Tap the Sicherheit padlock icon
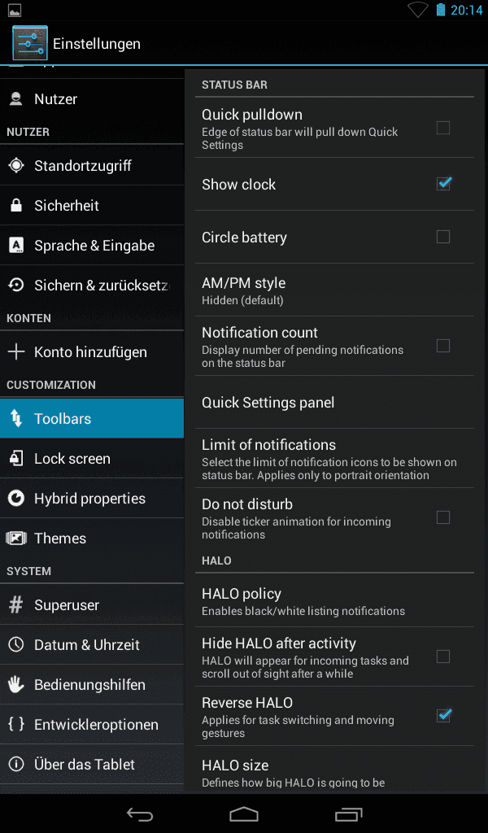This screenshot has height=833, width=488. click(x=16, y=205)
